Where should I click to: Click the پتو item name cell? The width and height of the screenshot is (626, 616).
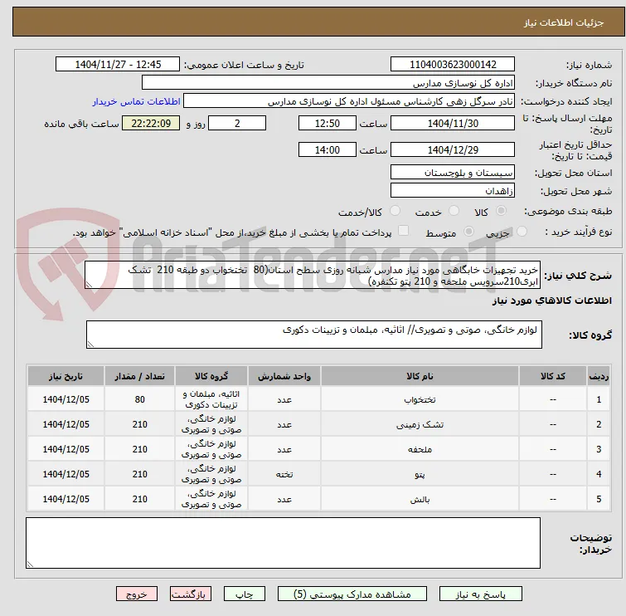(420, 474)
